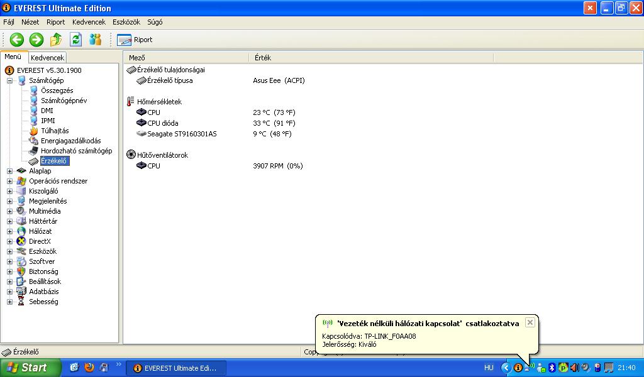The image size is (644, 377).
Task: Click the HU language indicator
Action: [489, 368]
